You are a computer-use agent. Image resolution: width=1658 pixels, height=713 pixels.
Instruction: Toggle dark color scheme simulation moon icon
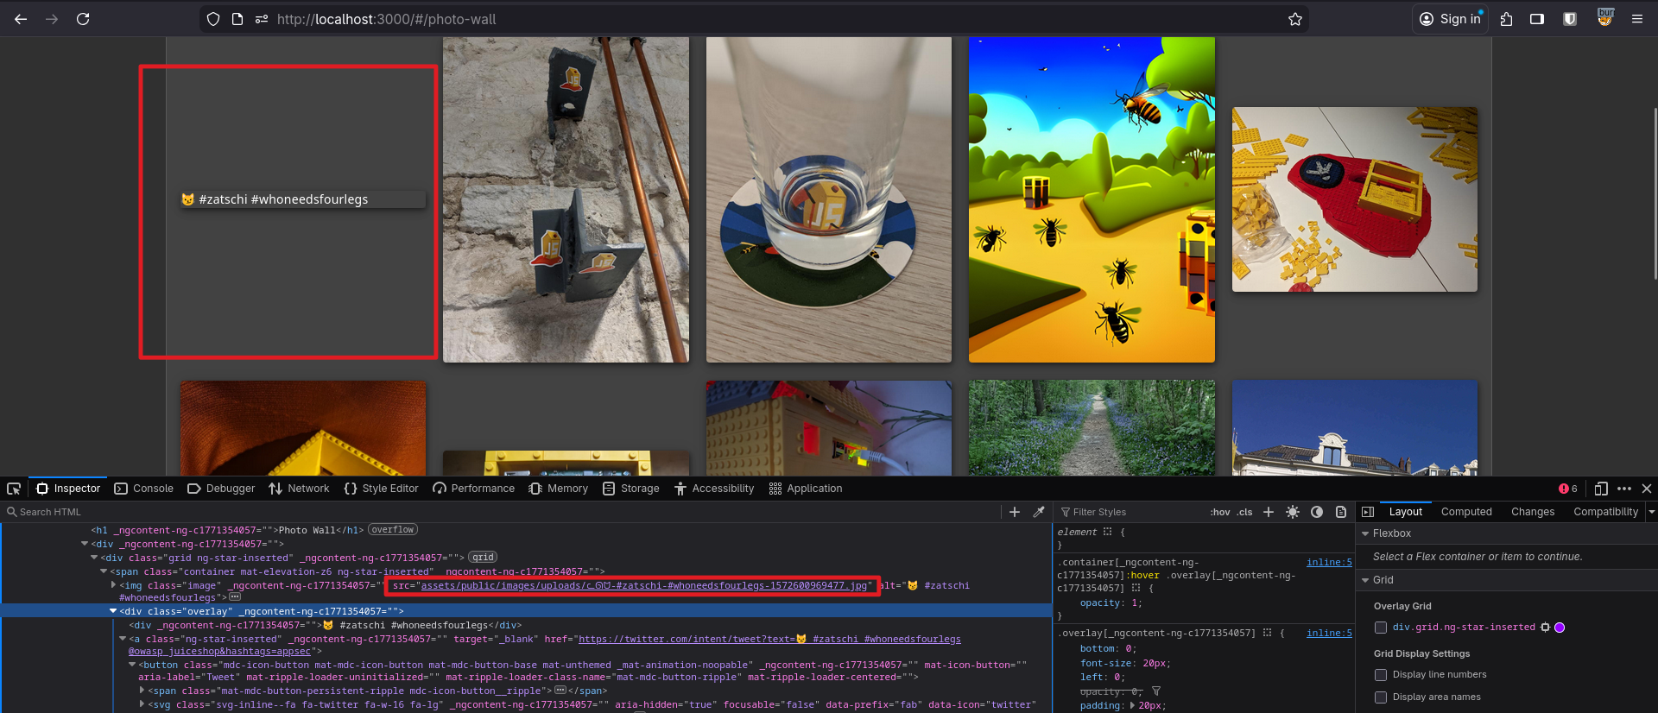pos(1317,512)
